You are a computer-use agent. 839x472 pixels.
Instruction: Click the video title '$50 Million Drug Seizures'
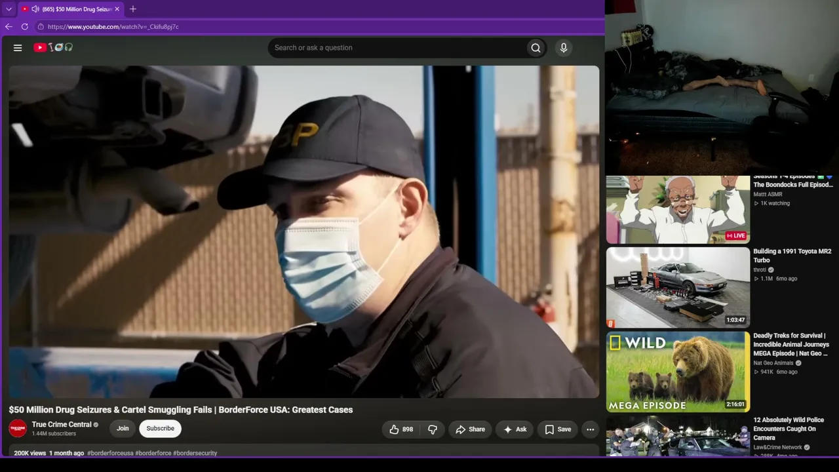[181, 410]
